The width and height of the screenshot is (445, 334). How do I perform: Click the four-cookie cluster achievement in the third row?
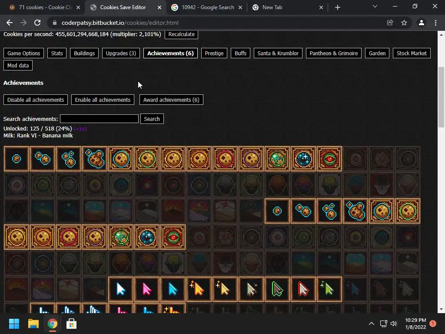coord(355,211)
